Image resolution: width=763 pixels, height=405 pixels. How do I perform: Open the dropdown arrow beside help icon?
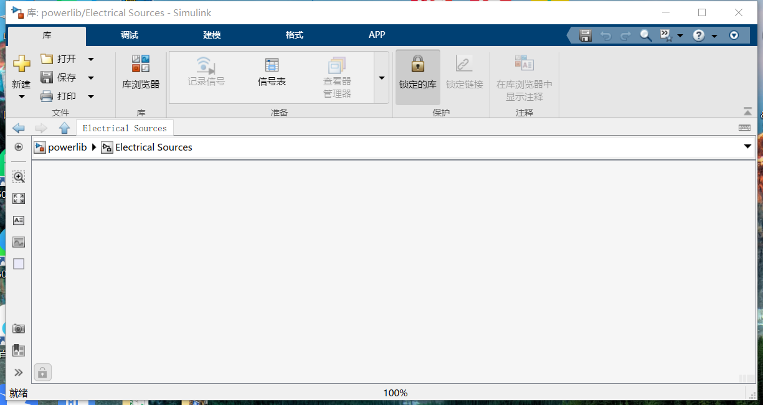pos(714,36)
